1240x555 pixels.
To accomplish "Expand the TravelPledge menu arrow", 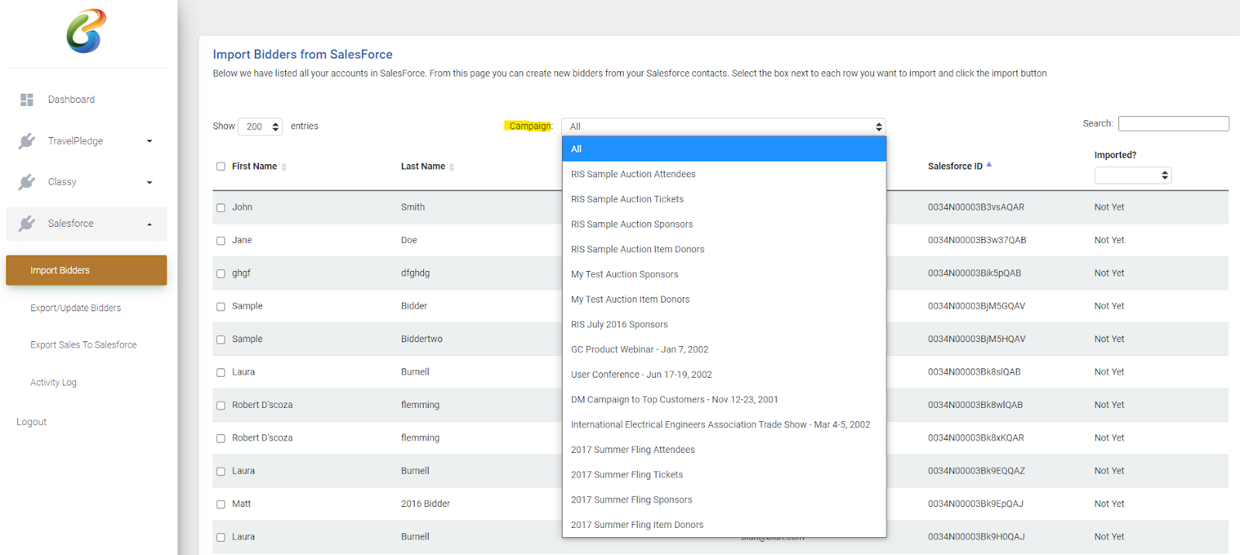I will [150, 141].
